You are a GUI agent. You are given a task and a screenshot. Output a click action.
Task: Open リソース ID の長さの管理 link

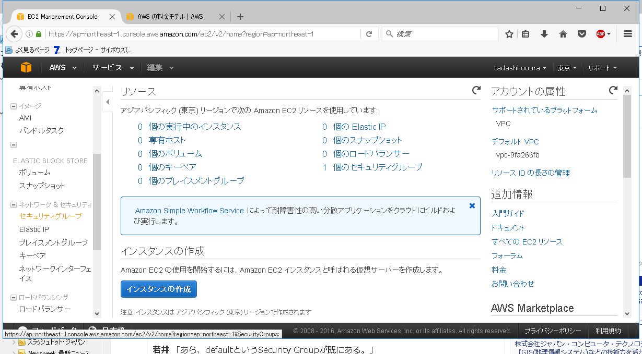pos(531,173)
